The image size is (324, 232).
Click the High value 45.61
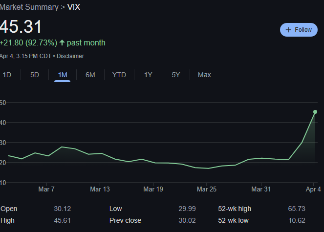pos(62,220)
